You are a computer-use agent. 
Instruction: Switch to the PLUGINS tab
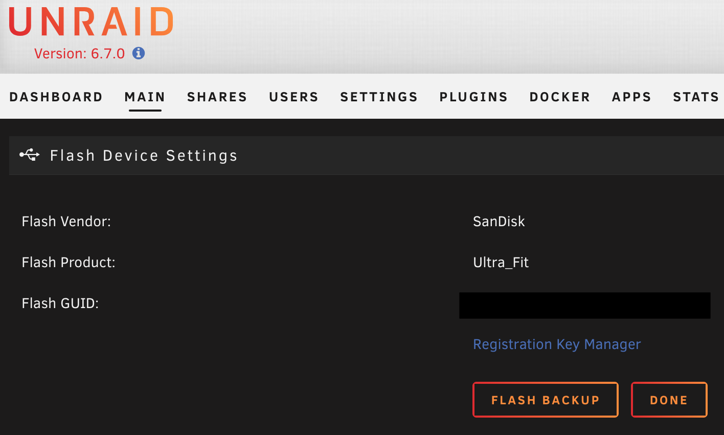(x=473, y=97)
